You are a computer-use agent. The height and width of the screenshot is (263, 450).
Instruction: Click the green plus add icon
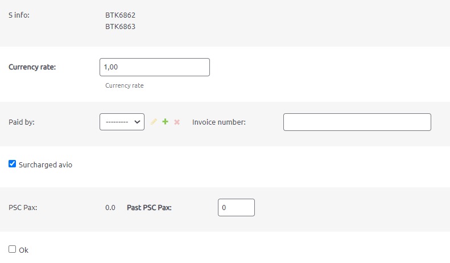(165, 122)
